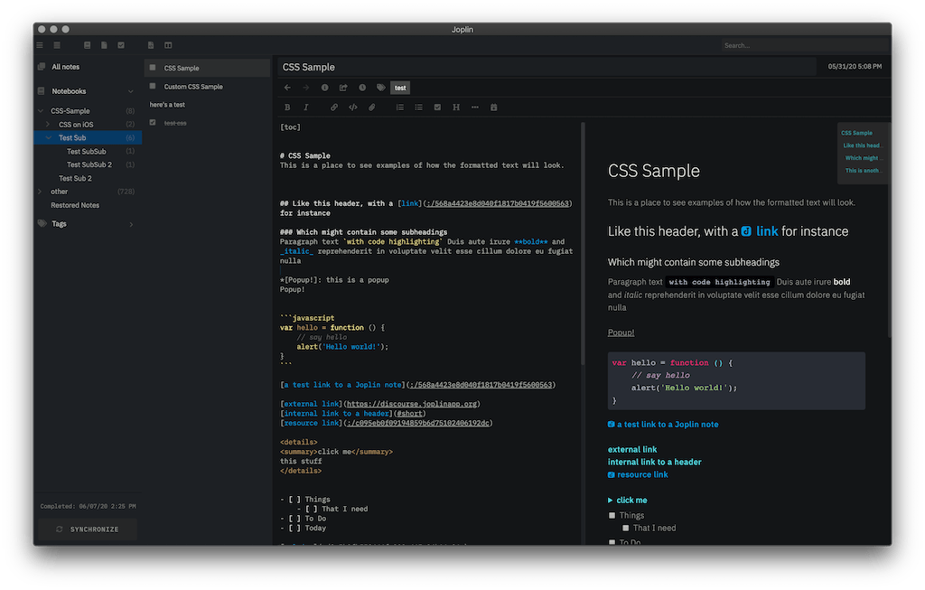This screenshot has width=925, height=590.
Task: Go forward with the right arrow icon
Action: (x=306, y=88)
